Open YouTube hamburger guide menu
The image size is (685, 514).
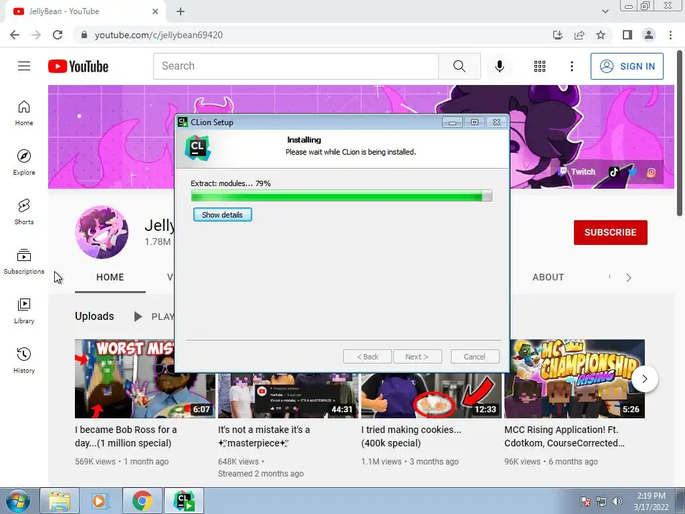tap(24, 66)
